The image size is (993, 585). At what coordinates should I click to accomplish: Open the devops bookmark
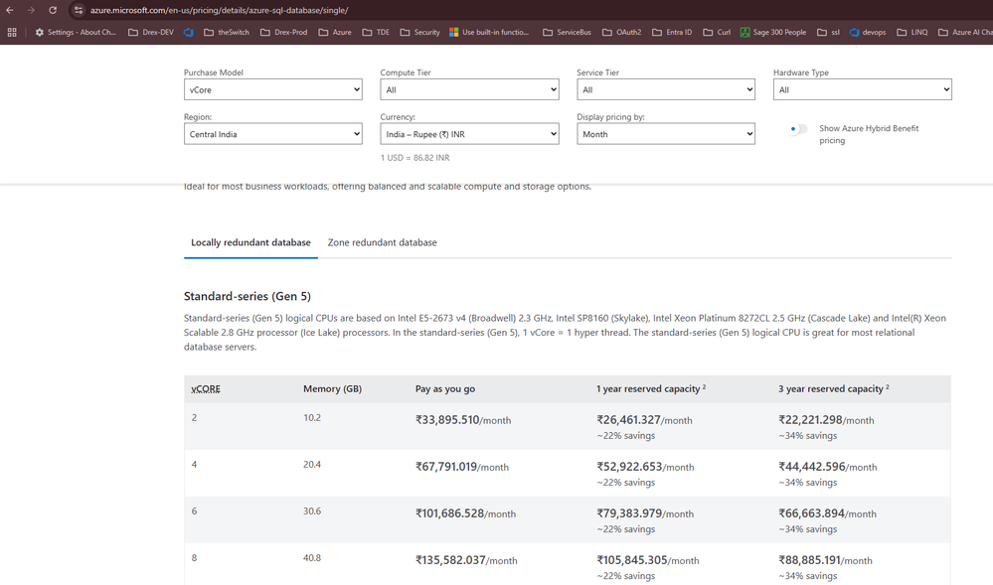tap(868, 33)
